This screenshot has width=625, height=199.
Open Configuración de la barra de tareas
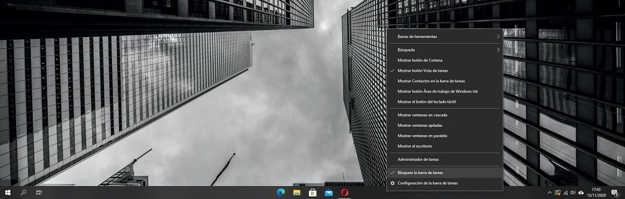click(x=445, y=183)
